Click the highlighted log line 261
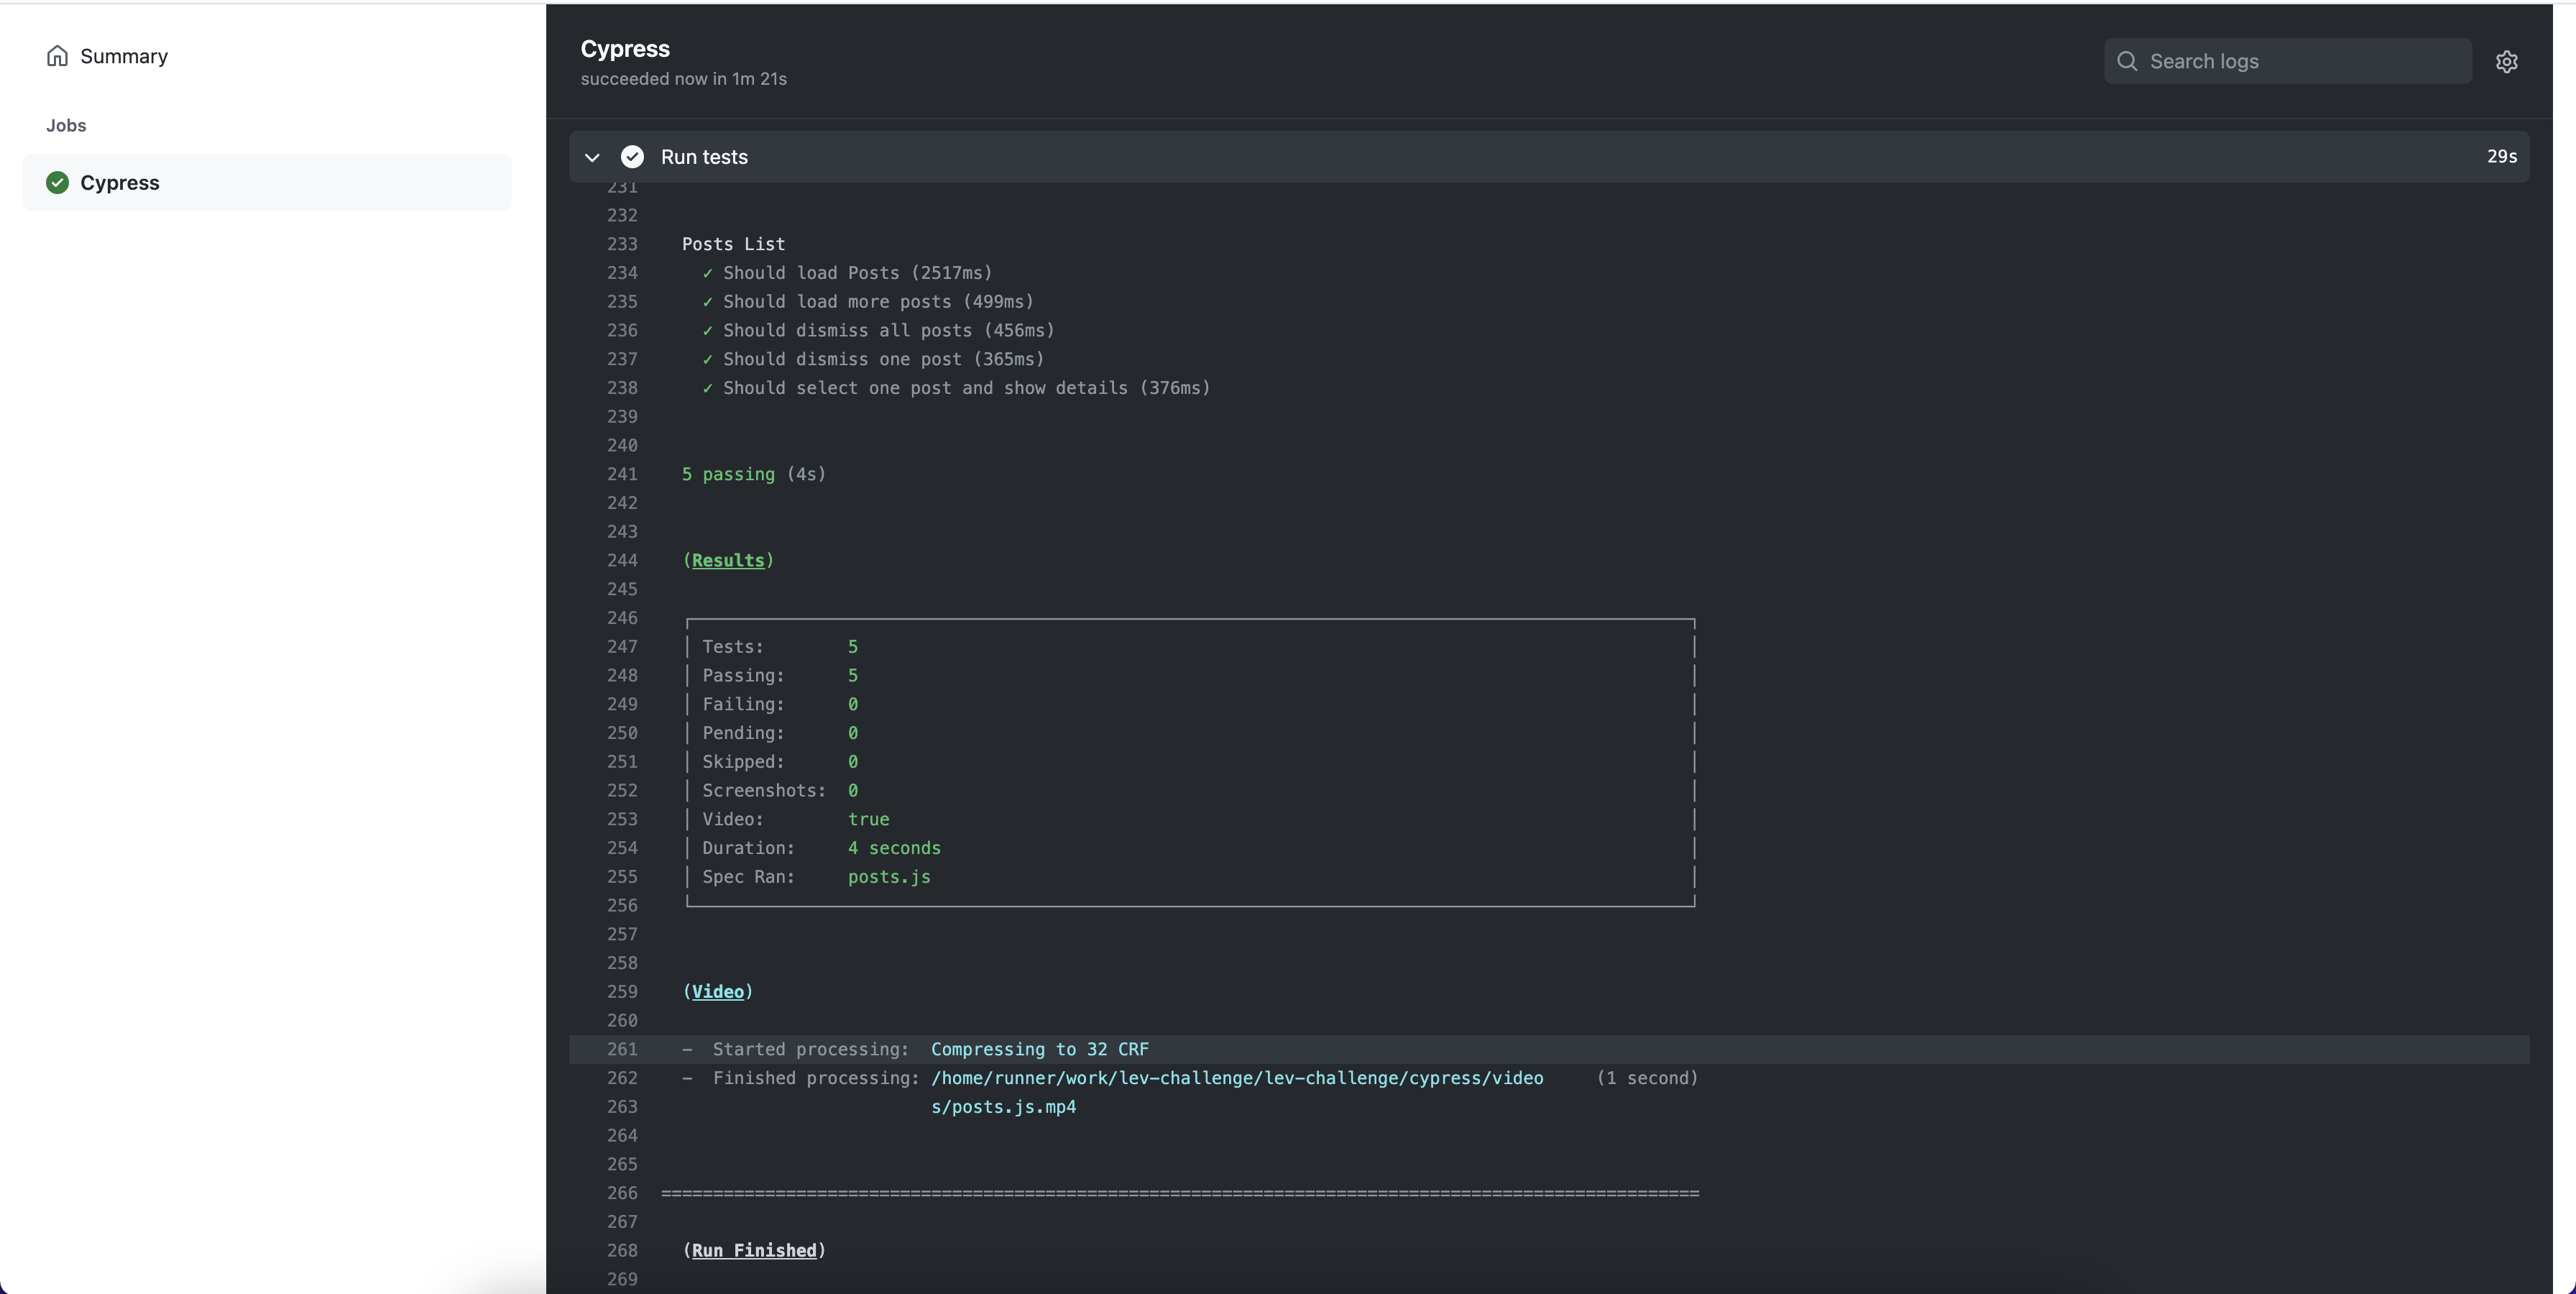The image size is (2576, 1294). pyautogui.click(x=1000, y=1049)
